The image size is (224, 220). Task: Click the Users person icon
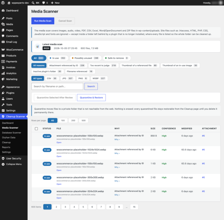[3, 99]
